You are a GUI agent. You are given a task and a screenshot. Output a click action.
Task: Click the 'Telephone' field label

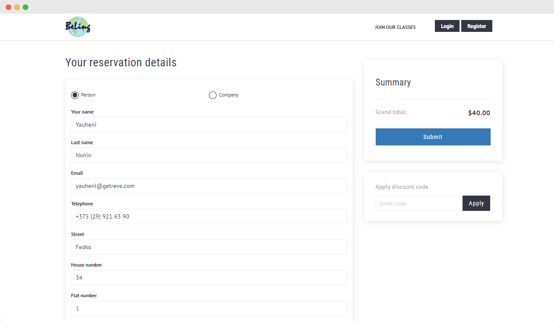[82, 204]
